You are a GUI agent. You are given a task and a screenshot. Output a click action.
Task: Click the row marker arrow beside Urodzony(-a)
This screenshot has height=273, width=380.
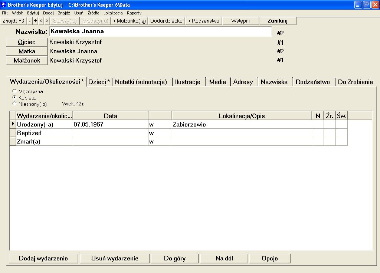click(x=13, y=125)
